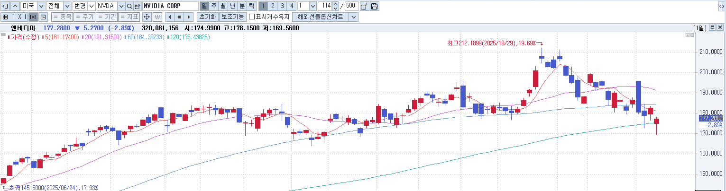Enable the 표시개수유지 checkbox
This screenshot has width=726, height=191.
(x=252, y=17)
